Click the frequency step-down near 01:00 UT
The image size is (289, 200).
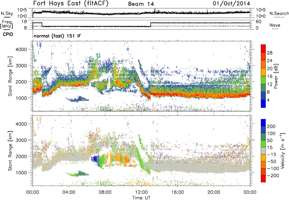pos(42,25)
